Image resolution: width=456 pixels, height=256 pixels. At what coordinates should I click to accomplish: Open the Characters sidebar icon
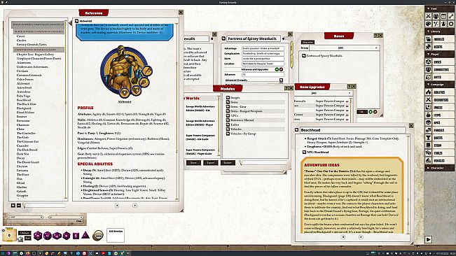click(x=429, y=69)
